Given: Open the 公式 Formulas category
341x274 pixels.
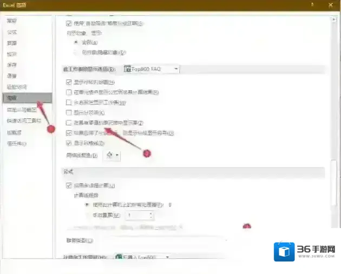Looking at the screenshot, I should 12,32.
